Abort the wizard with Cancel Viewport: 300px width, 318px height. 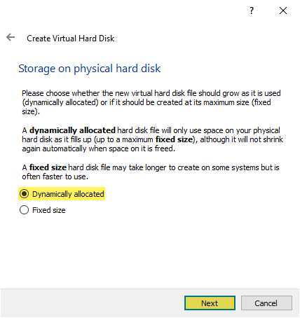pos(266,303)
